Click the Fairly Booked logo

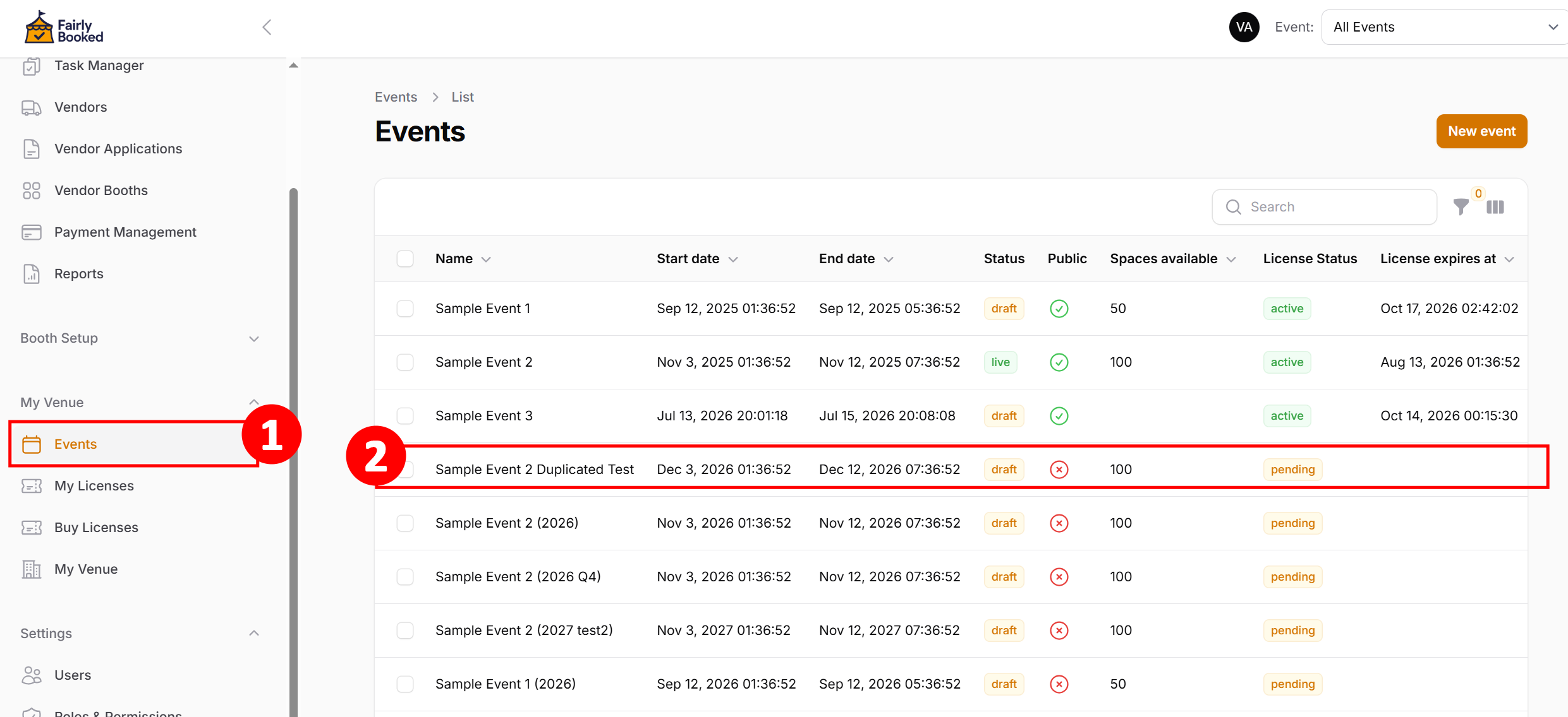tap(63, 28)
